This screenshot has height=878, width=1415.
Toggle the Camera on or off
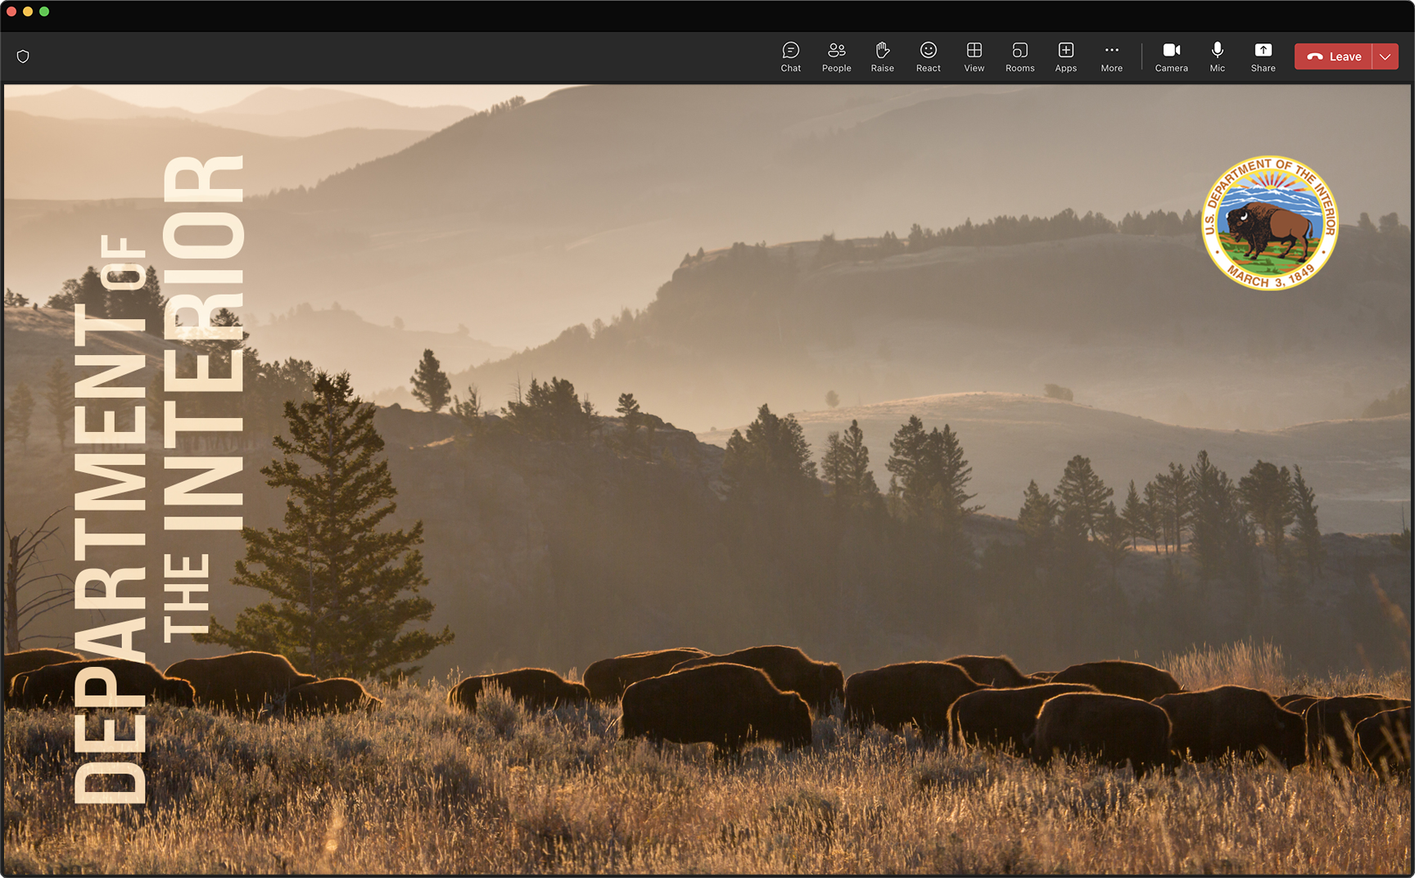coord(1171,56)
